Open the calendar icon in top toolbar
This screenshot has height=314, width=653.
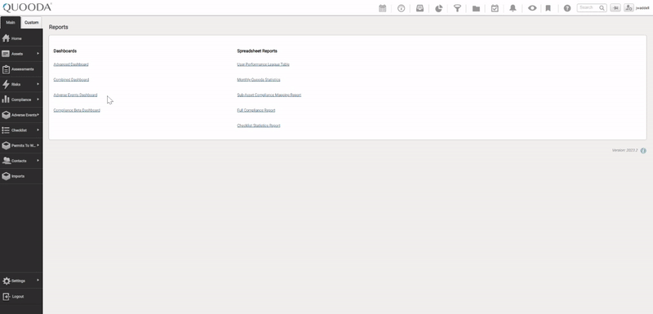point(382,8)
